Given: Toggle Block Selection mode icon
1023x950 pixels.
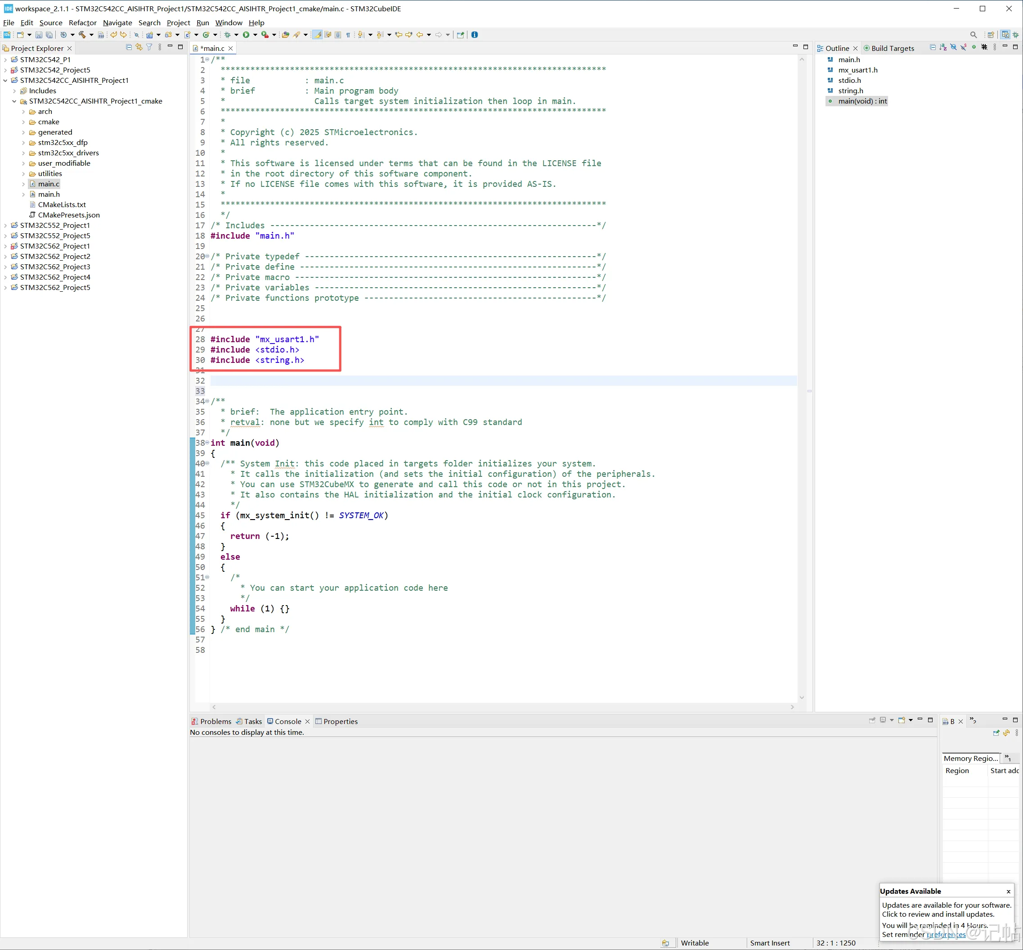Looking at the screenshot, I should point(338,35).
